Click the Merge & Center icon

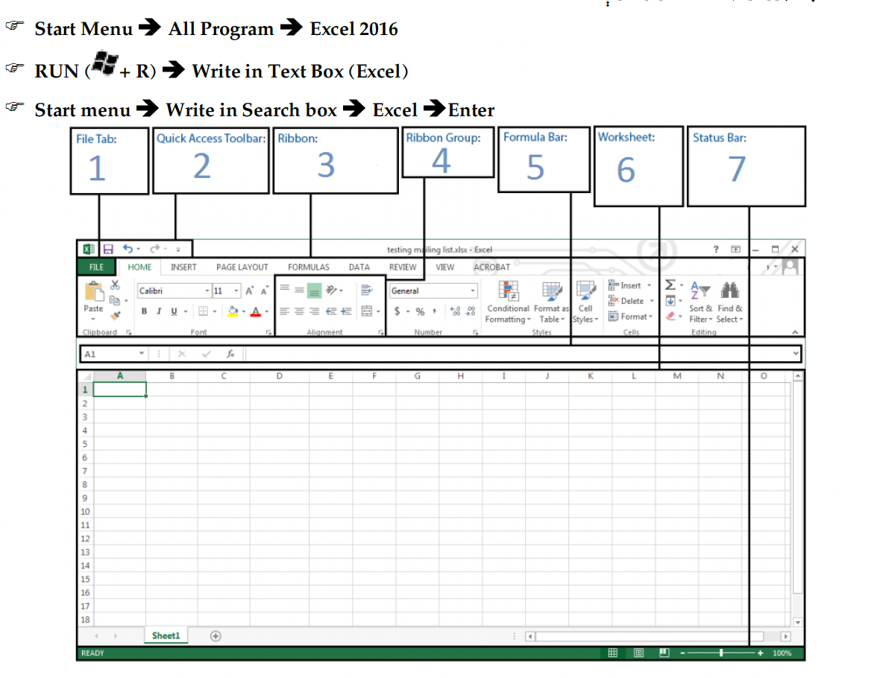coord(366,311)
